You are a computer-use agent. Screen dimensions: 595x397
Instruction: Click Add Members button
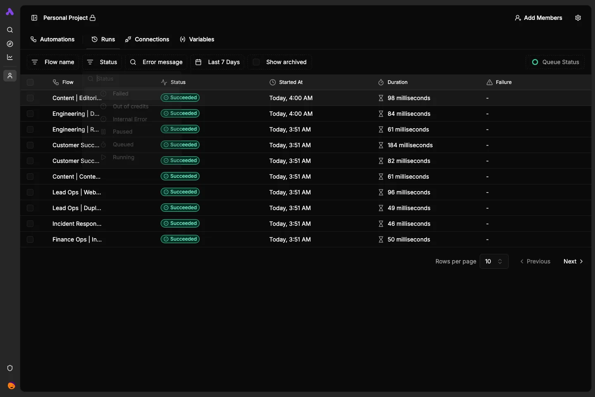point(538,18)
